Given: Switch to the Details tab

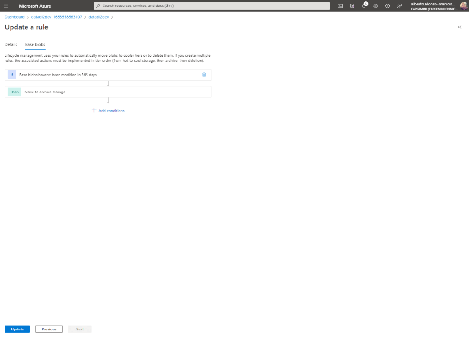Looking at the screenshot, I should (11, 45).
